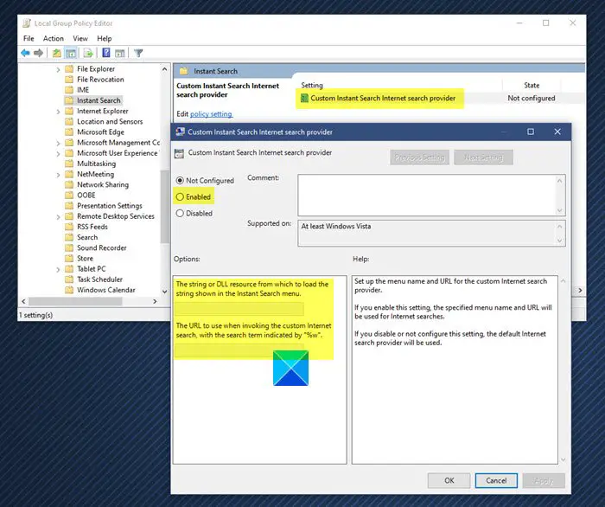Image resolution: width=605 pixels, height=507 pixels.
Task: Open the Help menu
Action: pos(105,38)
